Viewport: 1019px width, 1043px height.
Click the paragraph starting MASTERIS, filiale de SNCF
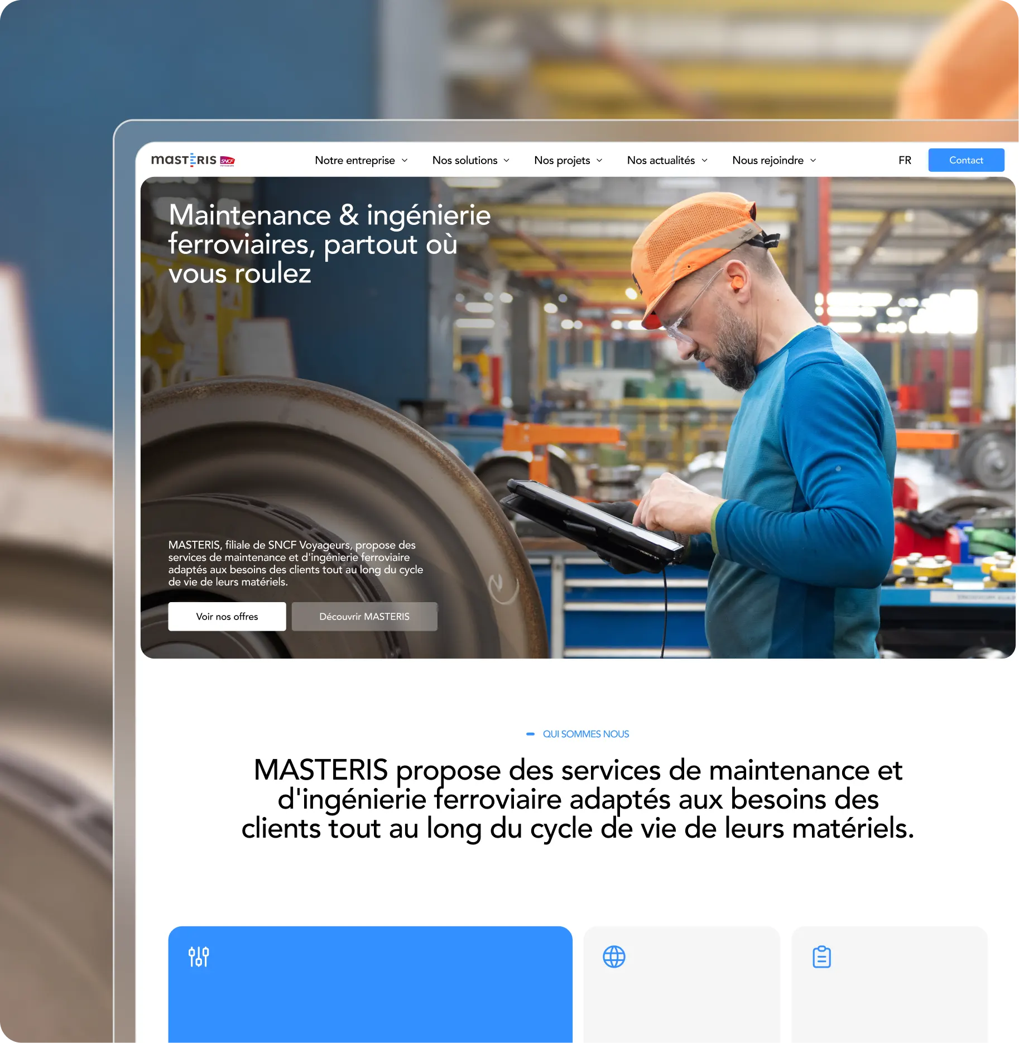coord(296,563)
